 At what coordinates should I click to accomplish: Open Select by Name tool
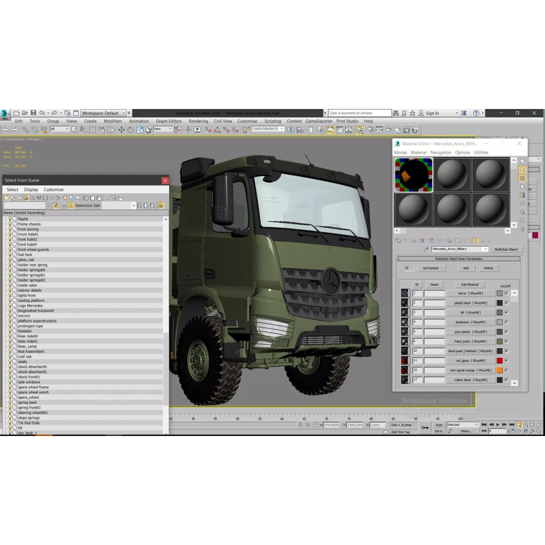[83, 130]
